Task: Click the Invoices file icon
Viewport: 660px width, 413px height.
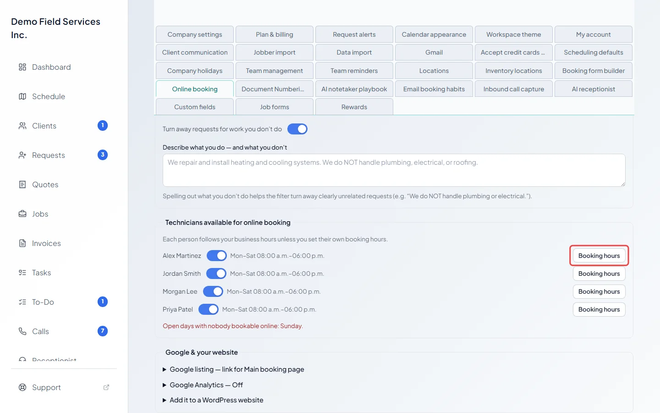Action: pos(22,243)
